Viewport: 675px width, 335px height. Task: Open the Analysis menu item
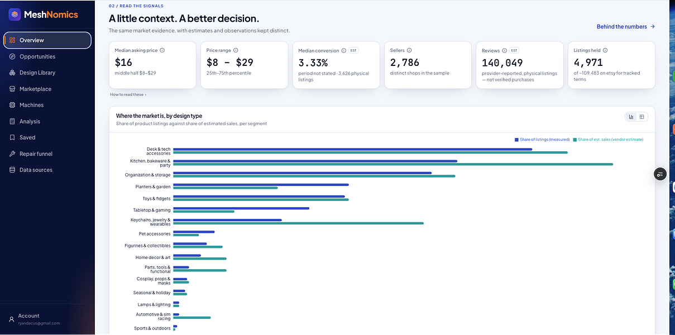[30, 121]
